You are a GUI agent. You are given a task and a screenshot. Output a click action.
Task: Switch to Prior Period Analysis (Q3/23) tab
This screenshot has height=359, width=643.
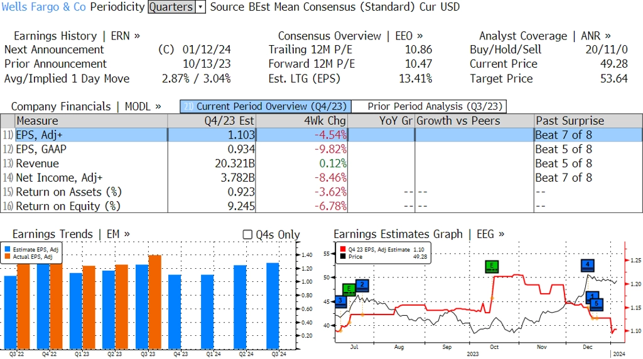point(430,107)
